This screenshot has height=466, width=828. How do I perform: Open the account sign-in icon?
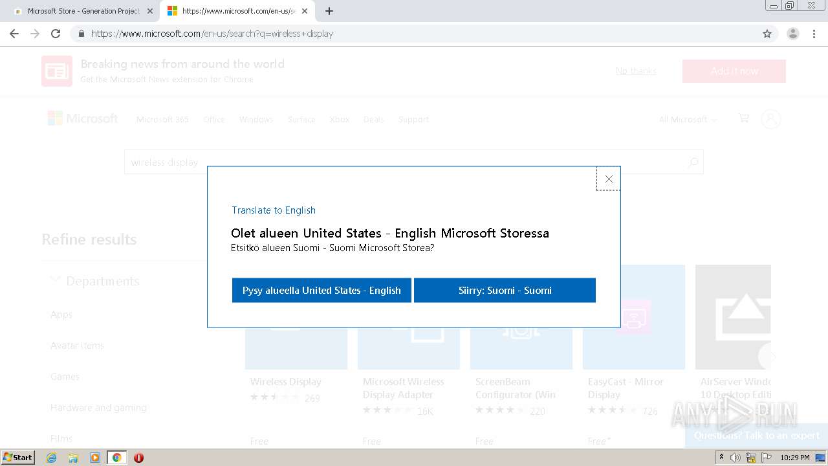(x=771, y=118)
